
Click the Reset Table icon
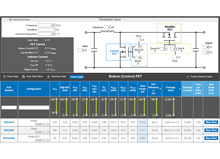4,76
